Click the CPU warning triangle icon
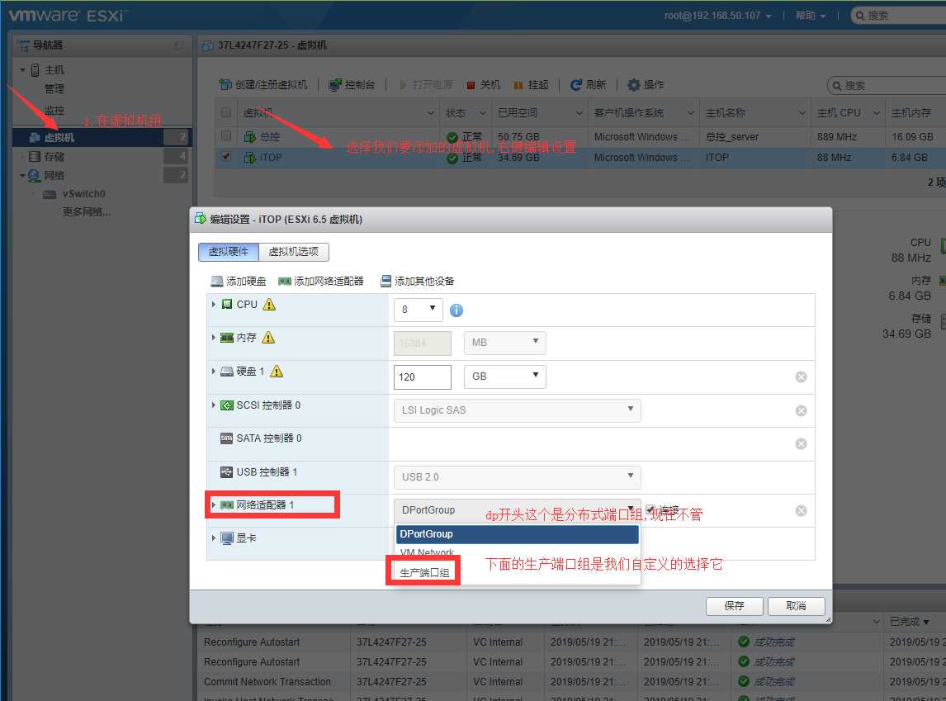The height and width of the screenshot is (701, 946). (269, 304)
